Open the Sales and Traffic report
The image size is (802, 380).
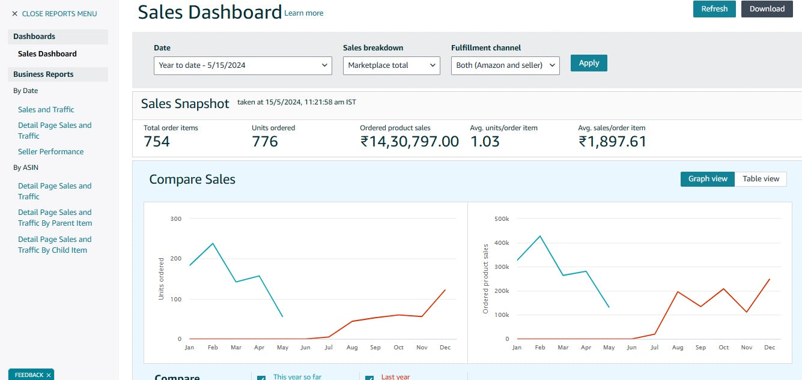[x=46, y=110]
